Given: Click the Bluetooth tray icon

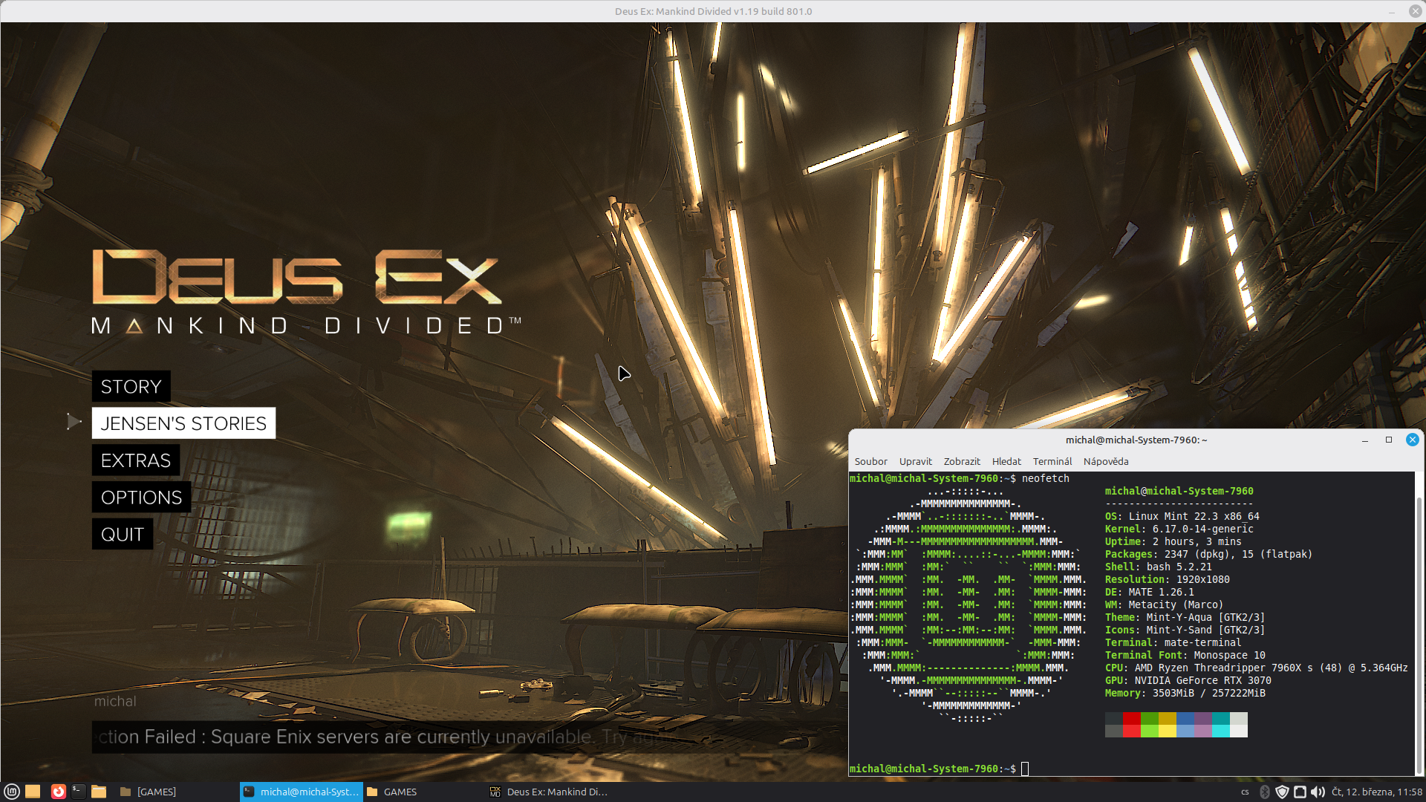Looking at the screenshot, I should 1265,792.
